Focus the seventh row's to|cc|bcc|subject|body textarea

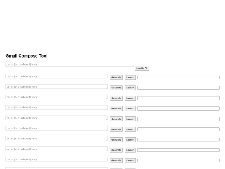tap(57, 139)
